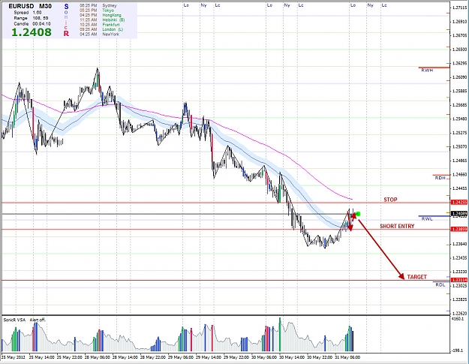
Task: Click the red 1.23859 entry price tag
Action: pyautogui.click(x=459, y=229)
